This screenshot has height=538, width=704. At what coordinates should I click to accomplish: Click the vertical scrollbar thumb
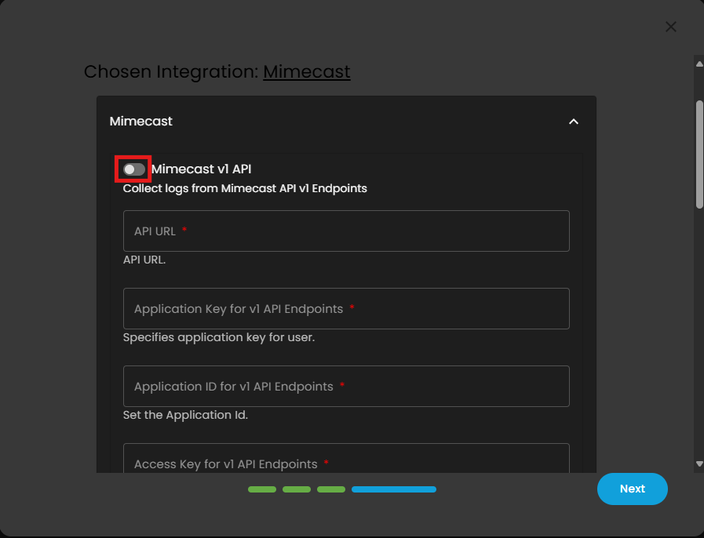[699, 154]
